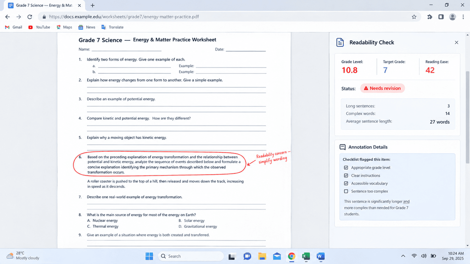The image size is (470, 264).
Task: Click the Long sentences row
Action: click(x=398, y=106)
